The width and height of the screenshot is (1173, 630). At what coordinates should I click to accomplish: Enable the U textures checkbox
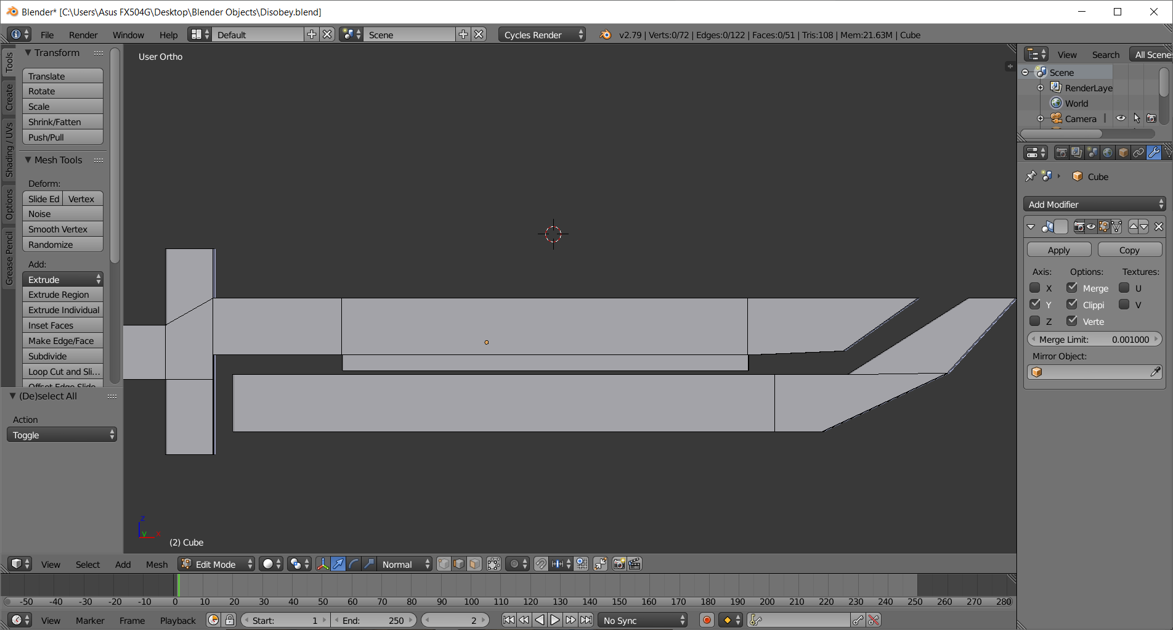pyautogui.click(x=1124, y=288)
